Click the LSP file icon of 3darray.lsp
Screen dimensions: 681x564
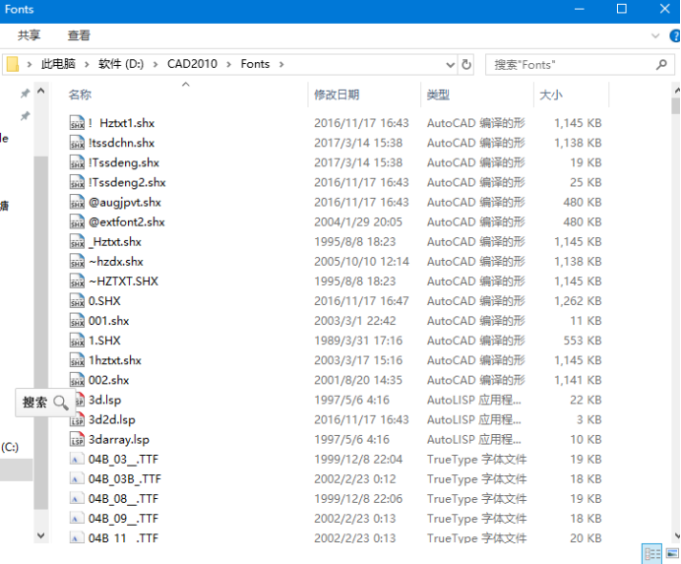[x=77, y=439]
